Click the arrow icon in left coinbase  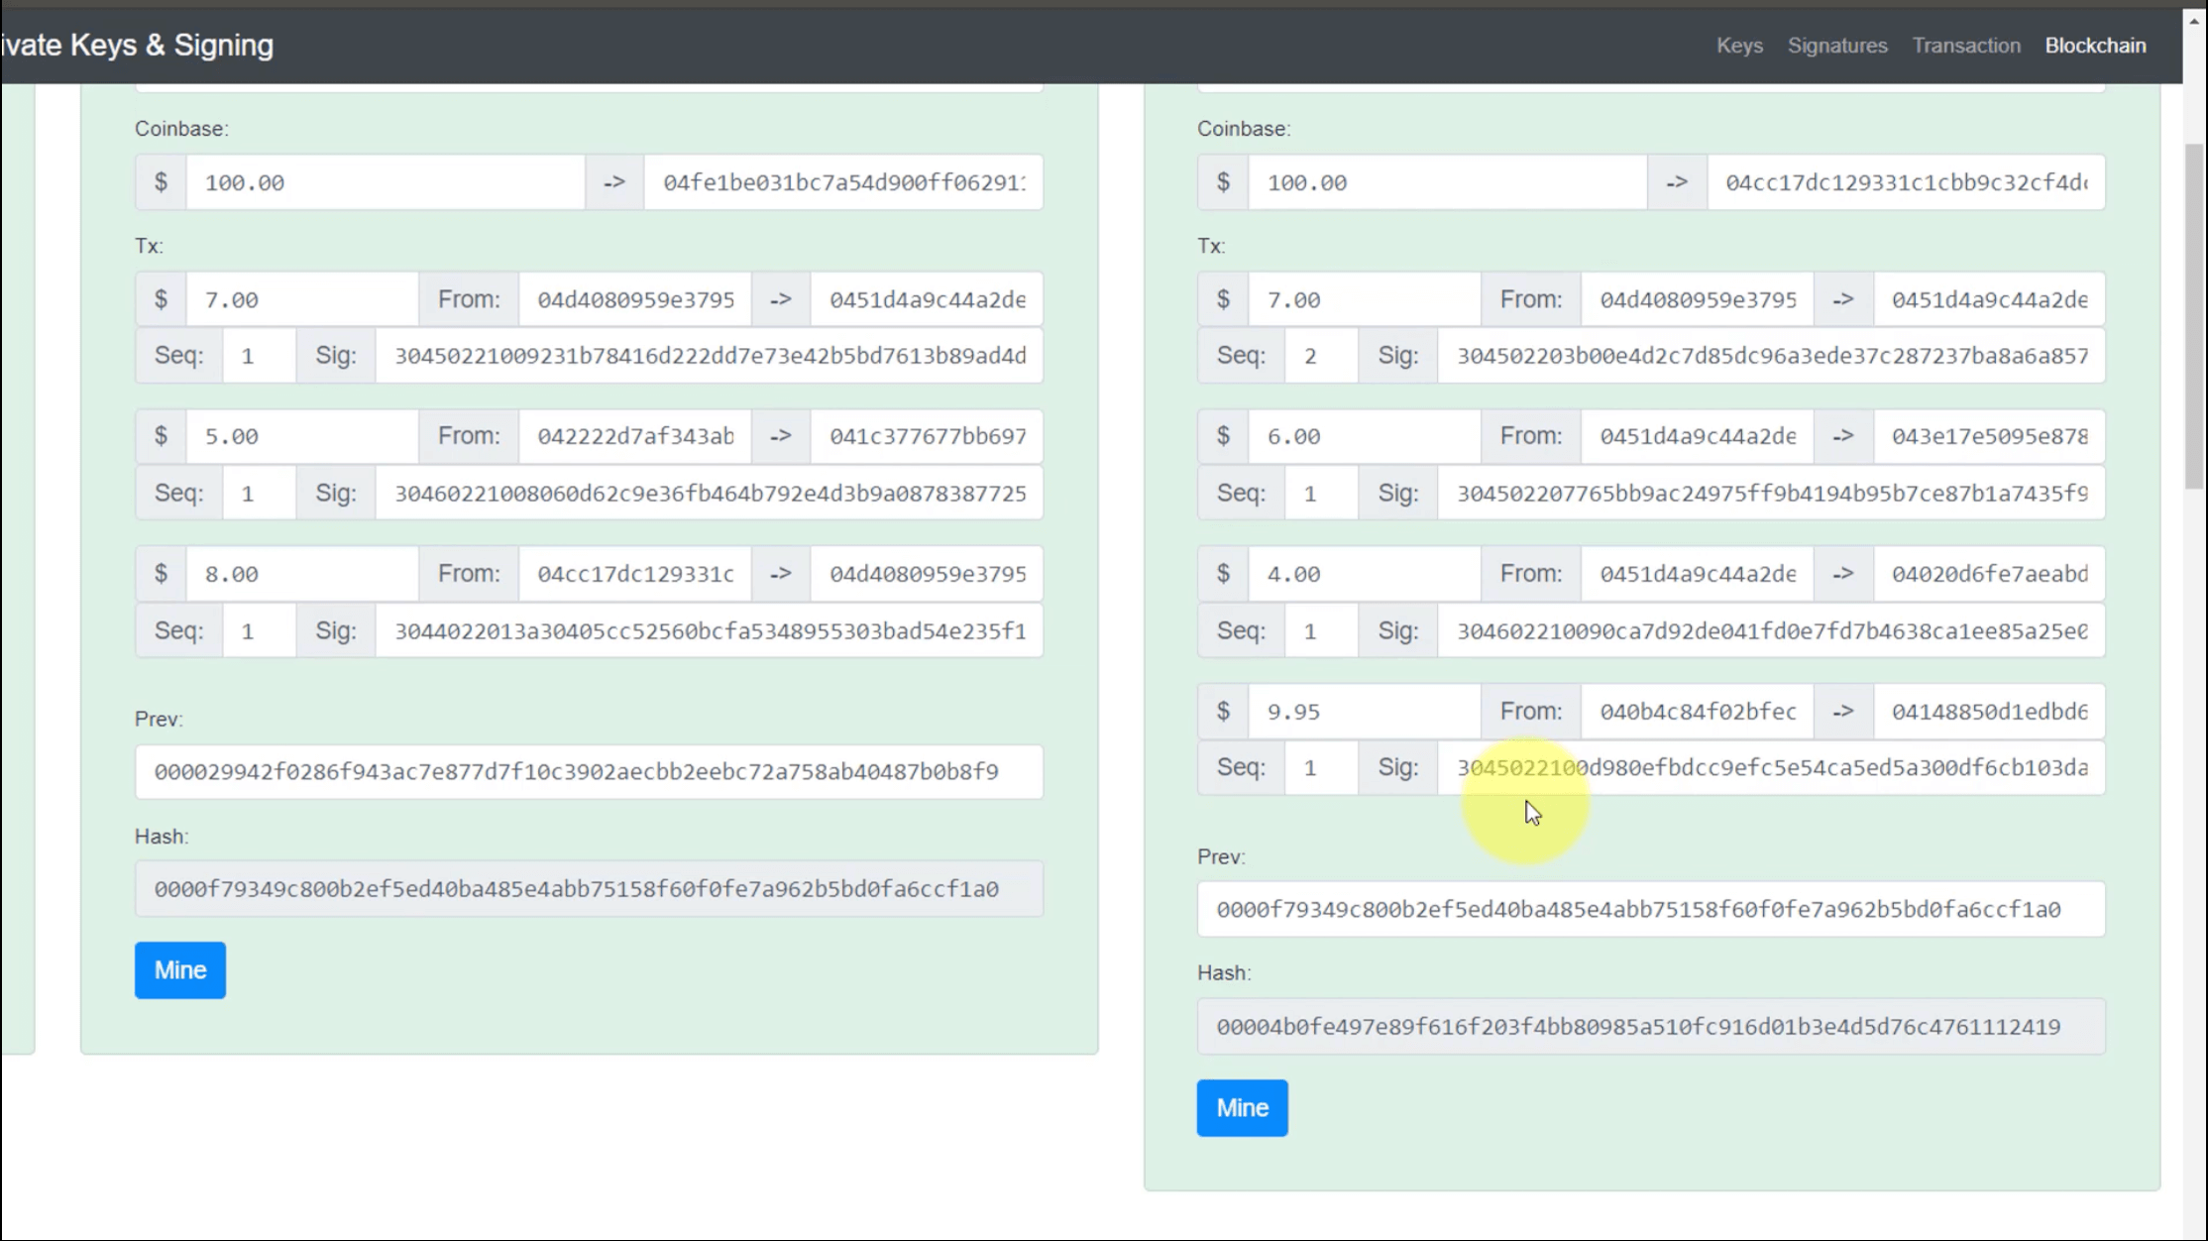coord(614,182)
